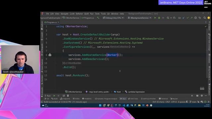
Task: Click AddDemoServices on line 9
Action: point(93,59)
